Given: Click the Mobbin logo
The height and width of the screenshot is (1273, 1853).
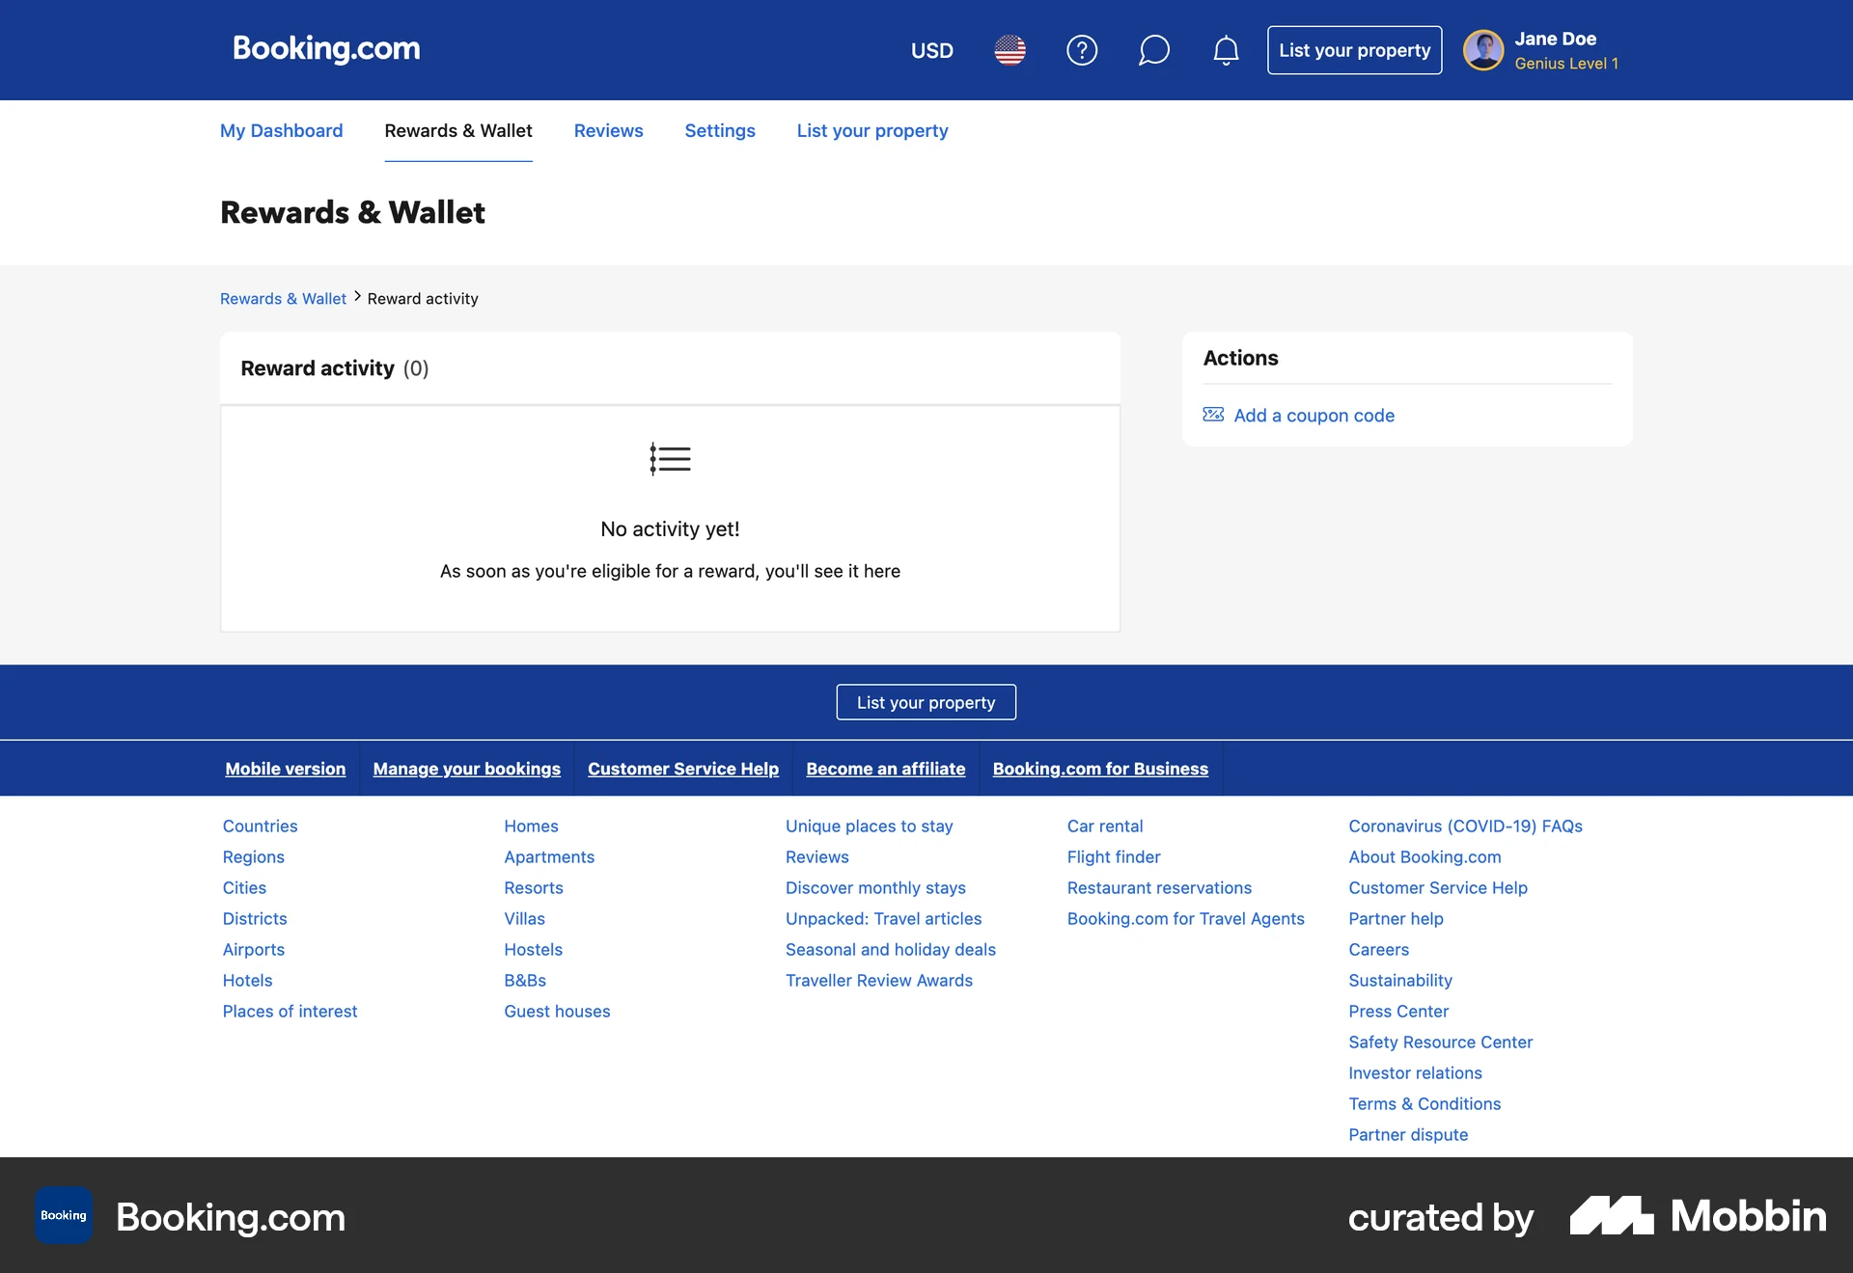Looking at the screenshot, I should click(1696, 1217).
